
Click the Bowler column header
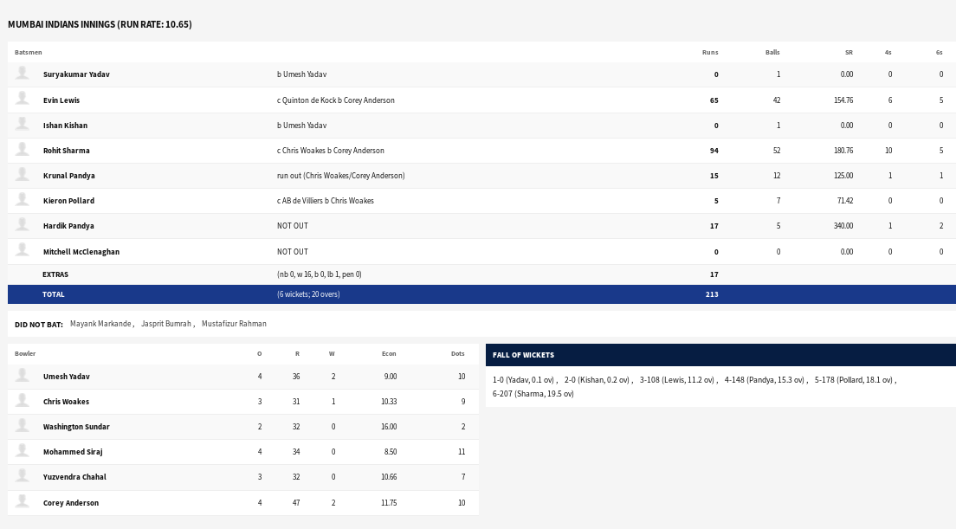point(25,353)
